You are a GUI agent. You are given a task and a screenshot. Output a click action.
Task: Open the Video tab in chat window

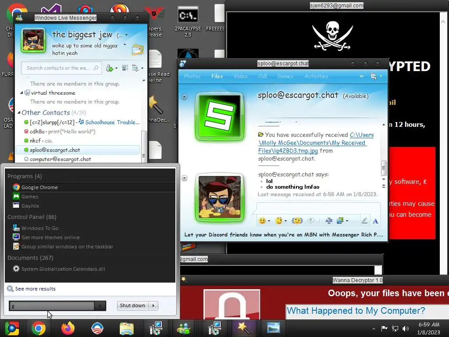(x=241, y=76)
